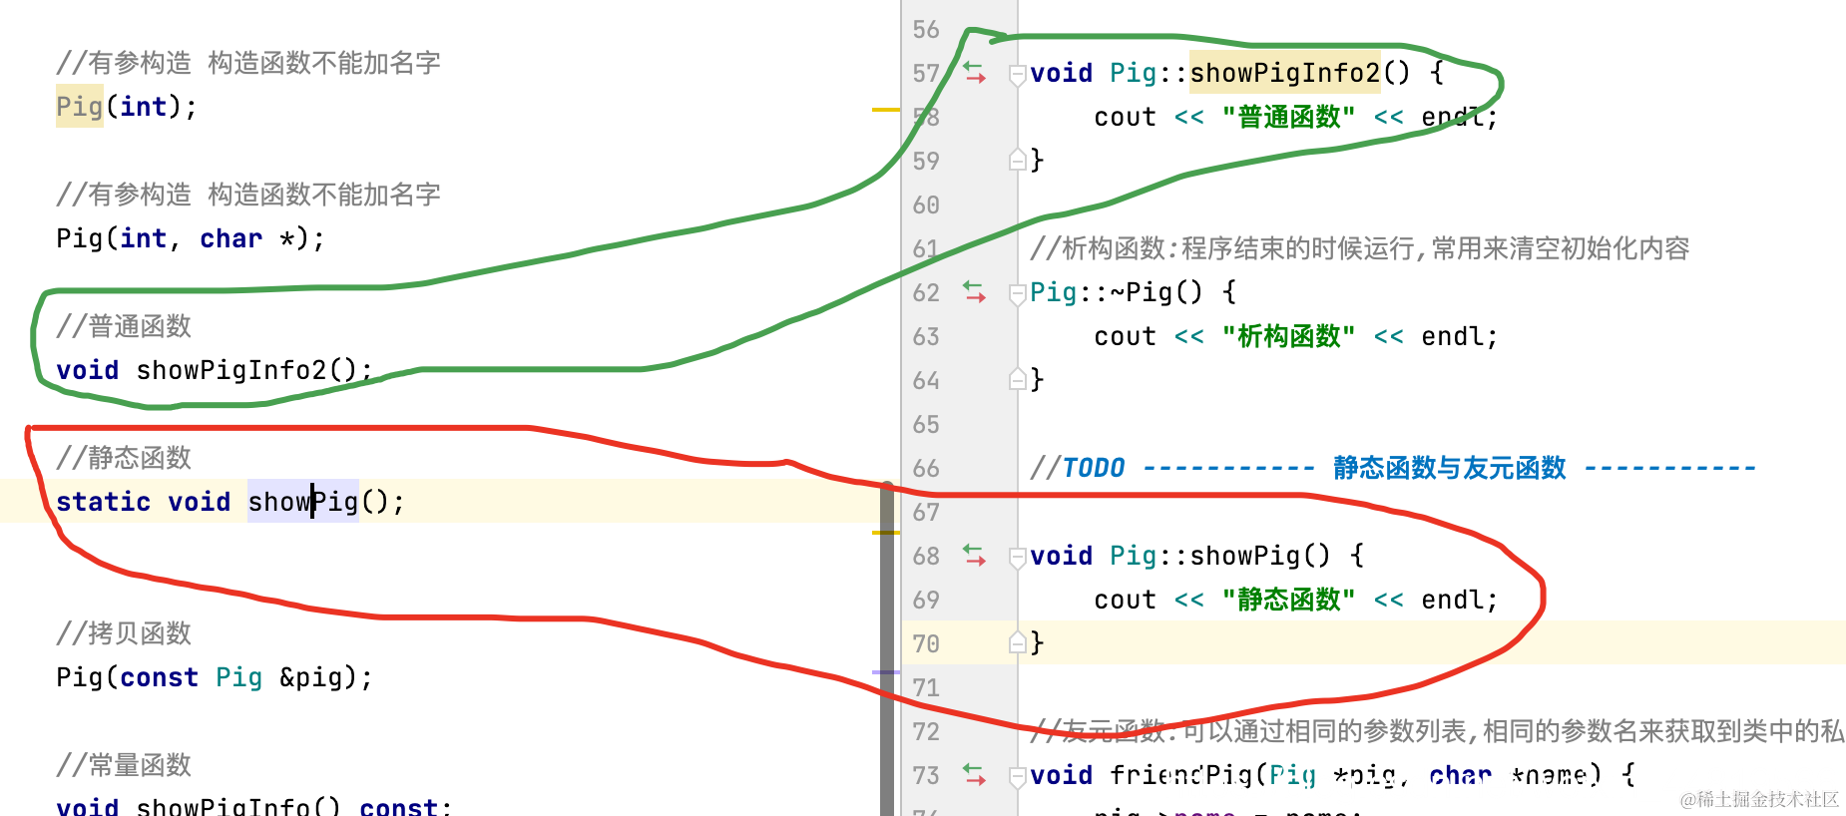Collapse the ~Pig destructor body at line 62
The height and width of the screenshot is (816, 1846).
click(1017, 293)
